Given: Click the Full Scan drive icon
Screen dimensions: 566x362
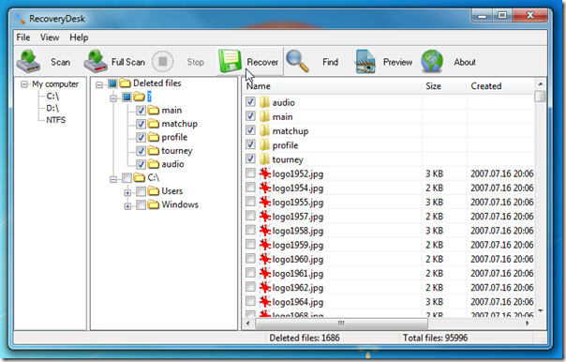Looking at the screenshot, I should [96, 61].
